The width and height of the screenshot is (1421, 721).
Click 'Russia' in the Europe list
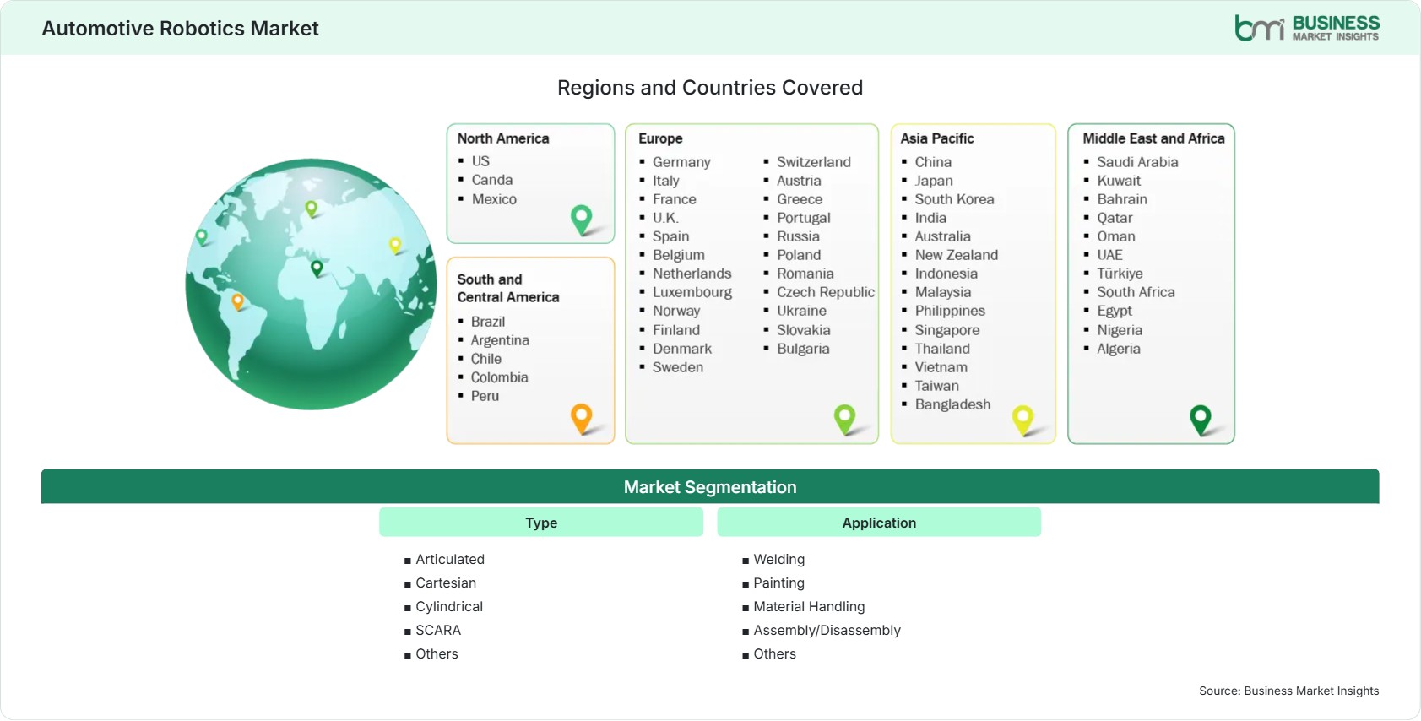click(x=798, y=236)
